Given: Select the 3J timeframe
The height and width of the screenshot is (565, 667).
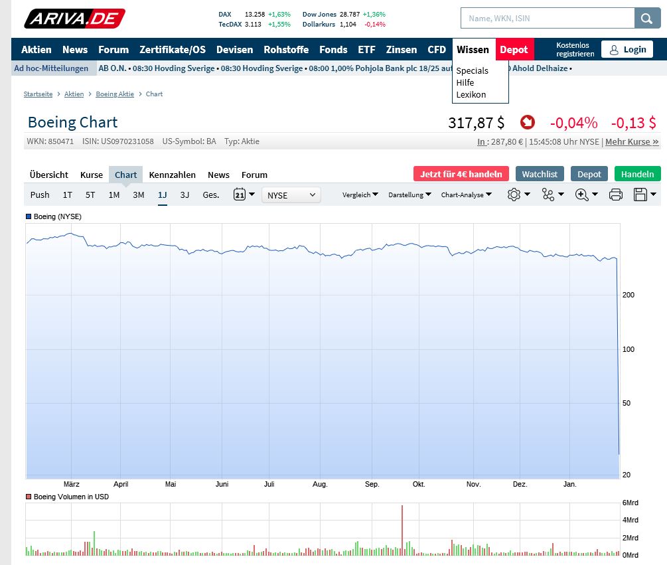Looking at the screenshot, I should tap(185, 195).
